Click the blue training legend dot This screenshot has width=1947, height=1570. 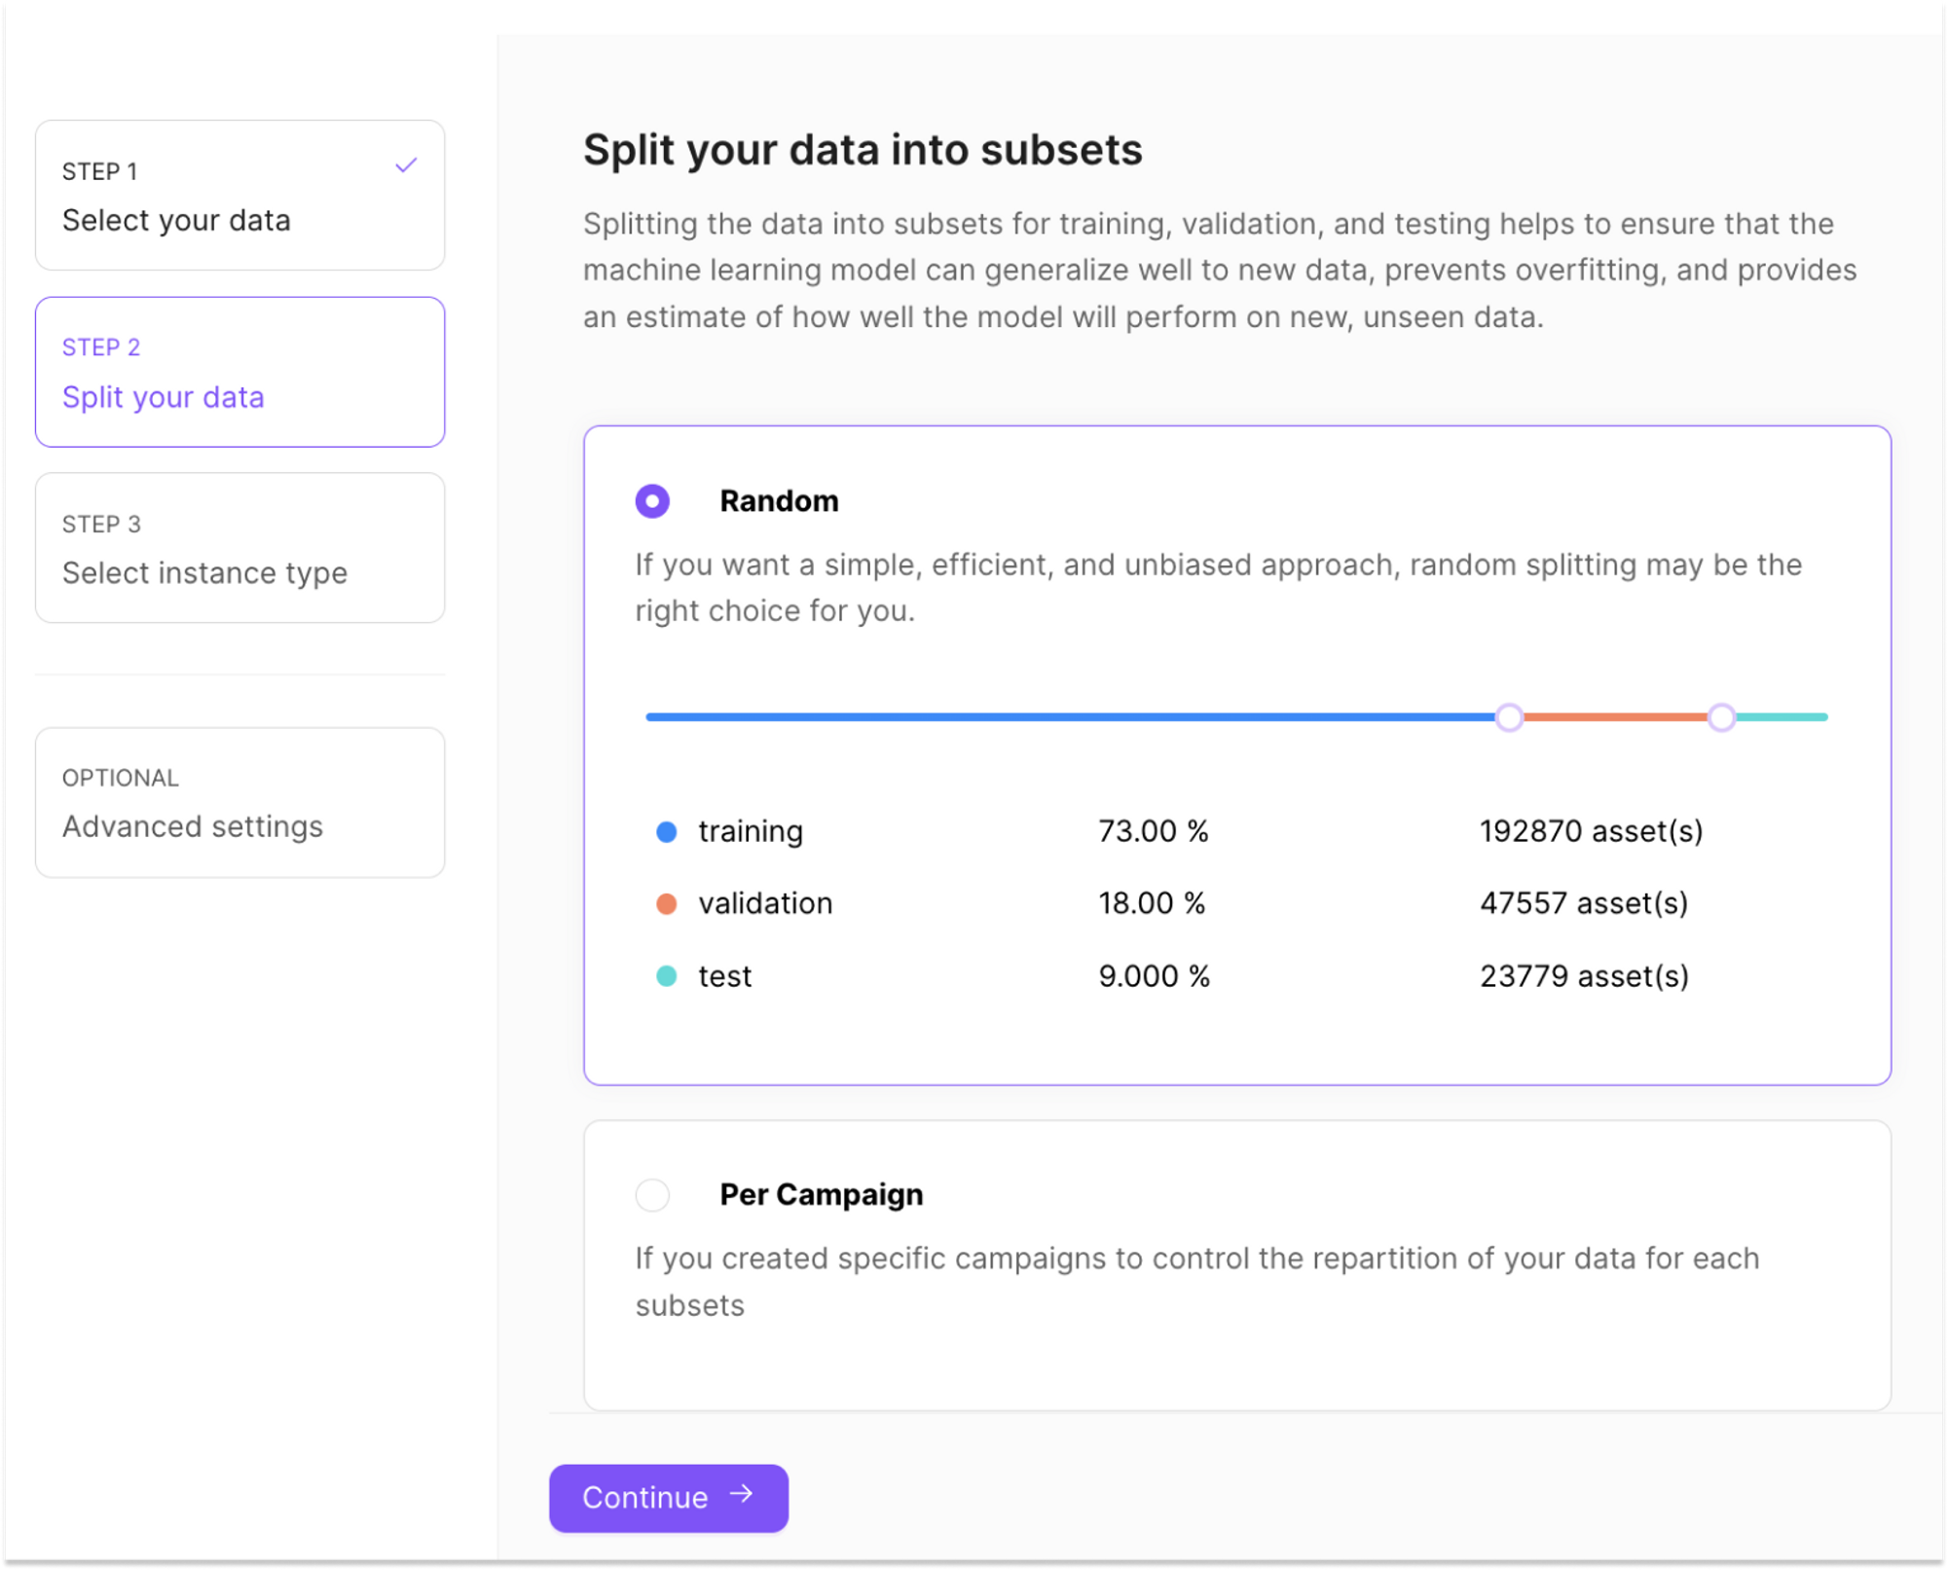click(667, 831)
